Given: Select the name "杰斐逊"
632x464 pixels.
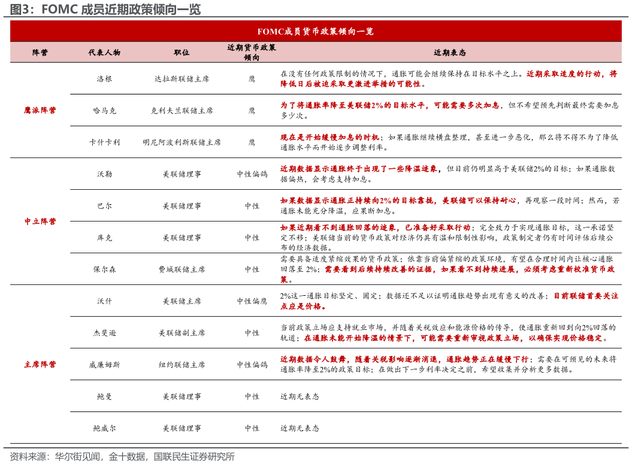Looking at the screenshot, I should pyautogui.click(x=104, y=333).
